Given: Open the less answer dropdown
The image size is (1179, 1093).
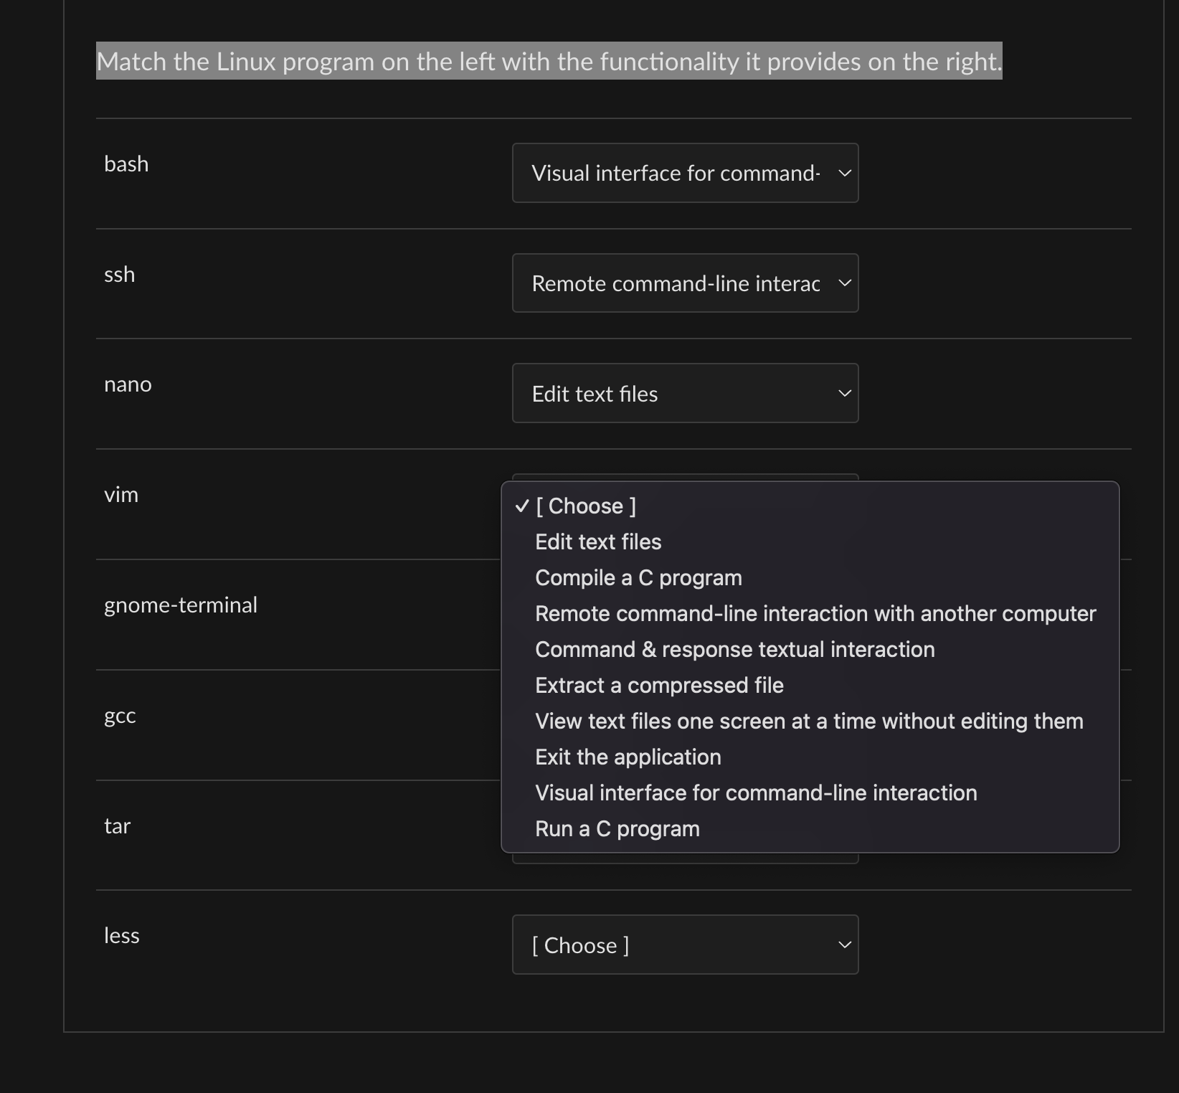Looking at the screenshot, I should click(x=685, y=945).
